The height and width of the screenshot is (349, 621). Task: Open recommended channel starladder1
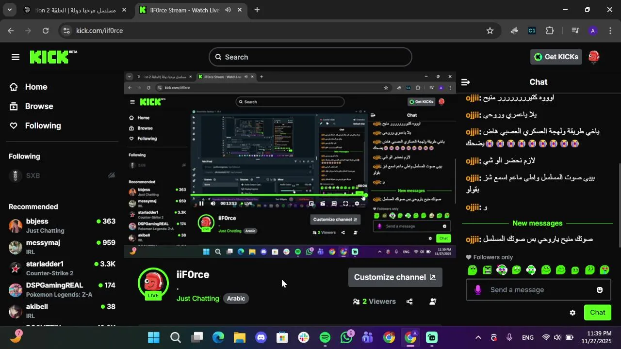[62, 269]
